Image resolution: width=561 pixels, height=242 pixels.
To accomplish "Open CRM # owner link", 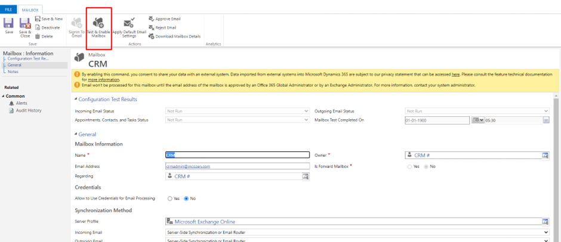I will [422, 155].
